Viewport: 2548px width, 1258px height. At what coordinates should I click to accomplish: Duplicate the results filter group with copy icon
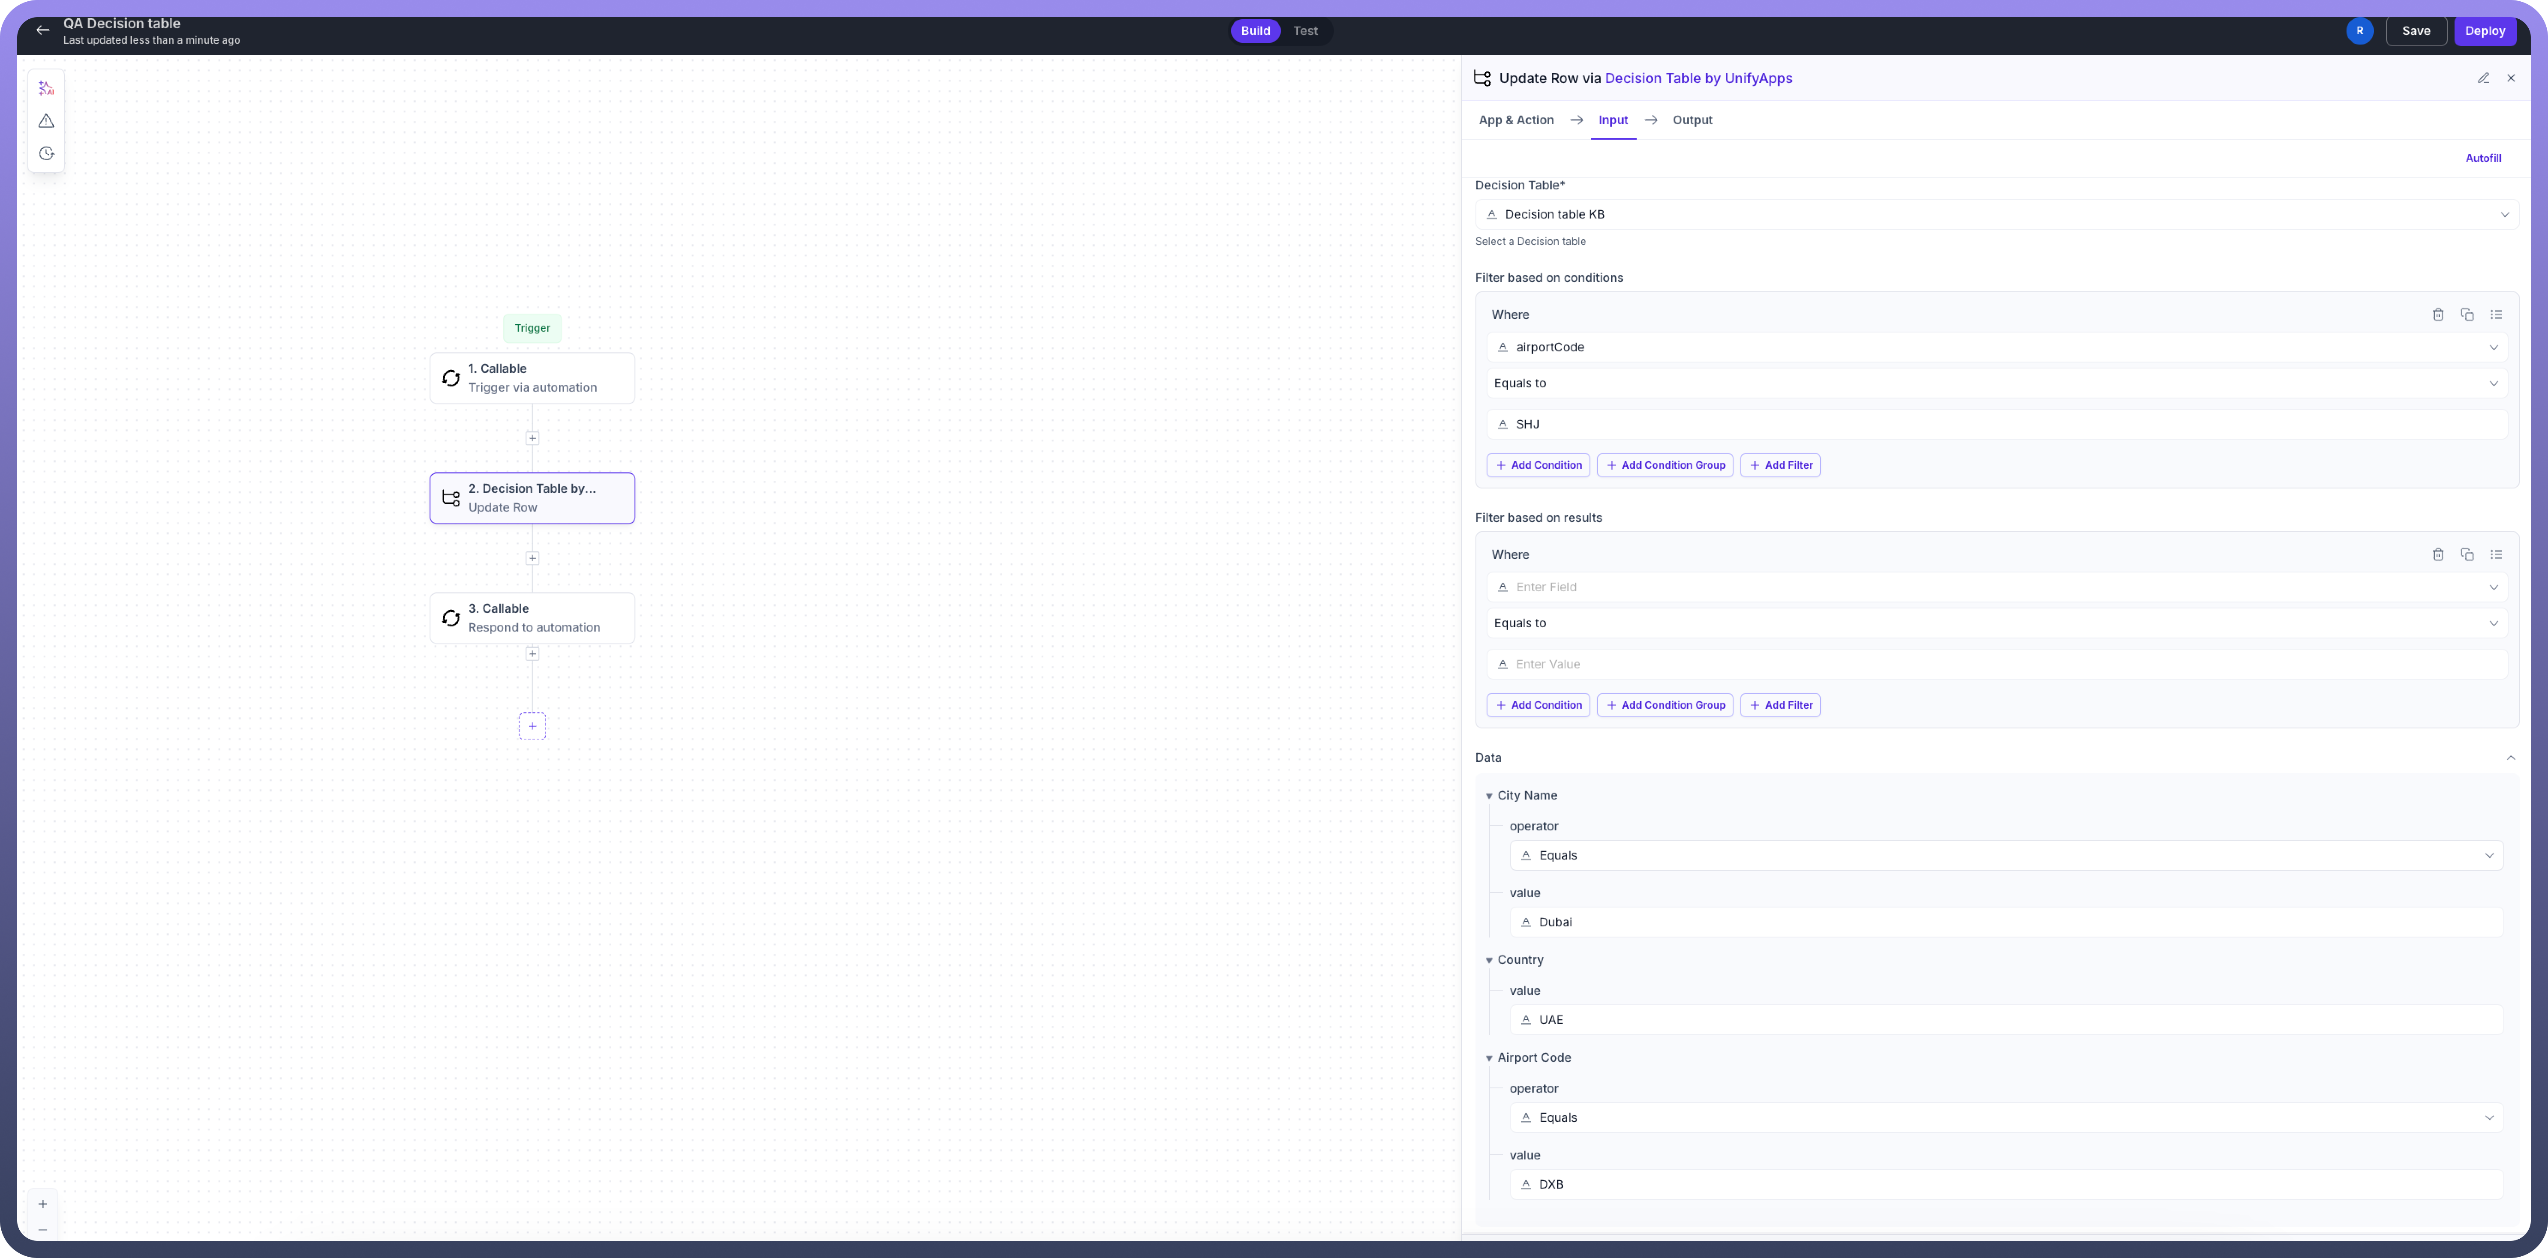point(2467,555)
